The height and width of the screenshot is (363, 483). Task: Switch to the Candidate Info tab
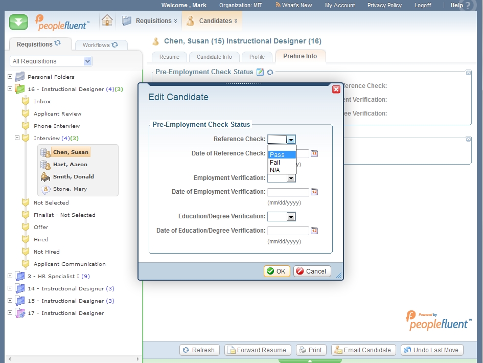pos(214,57)
